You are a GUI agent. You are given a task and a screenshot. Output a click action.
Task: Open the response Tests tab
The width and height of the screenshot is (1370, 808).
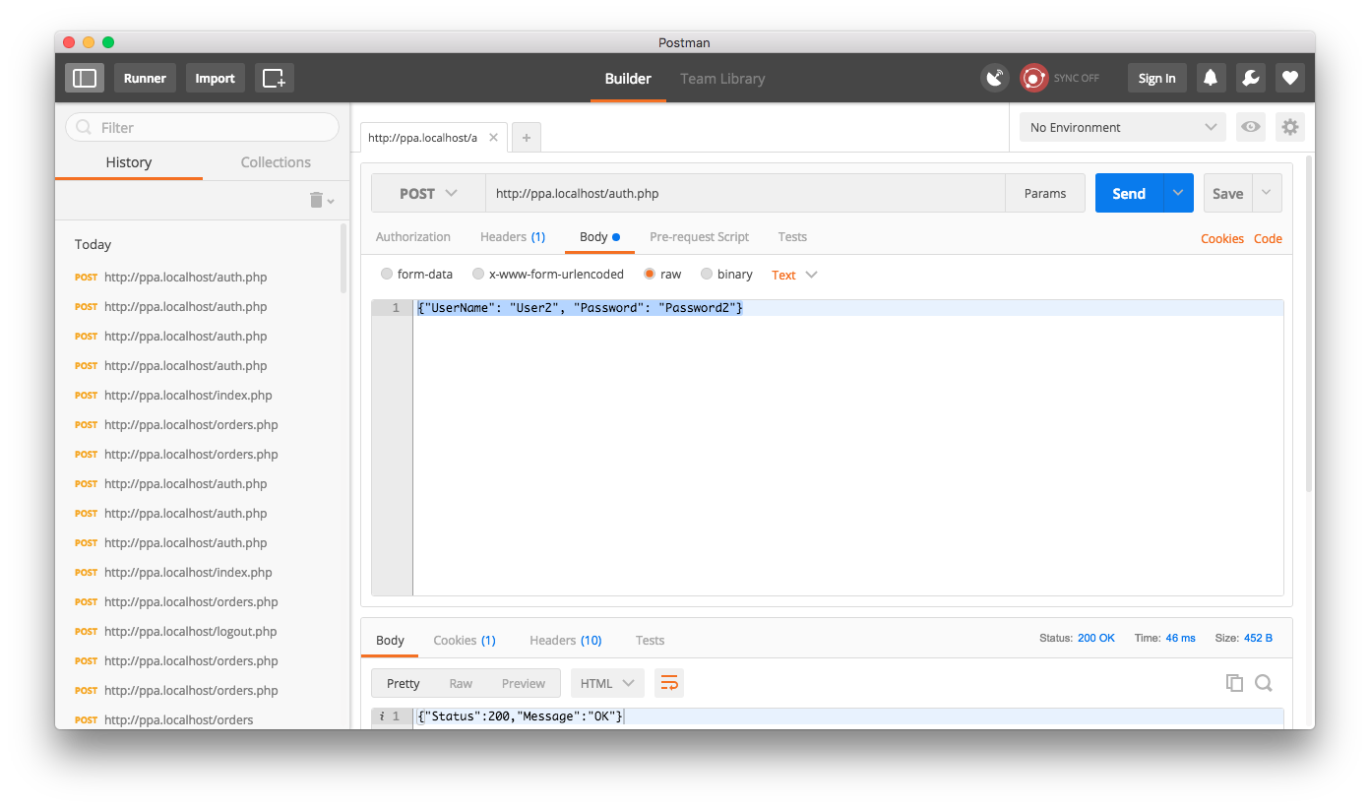650,641
